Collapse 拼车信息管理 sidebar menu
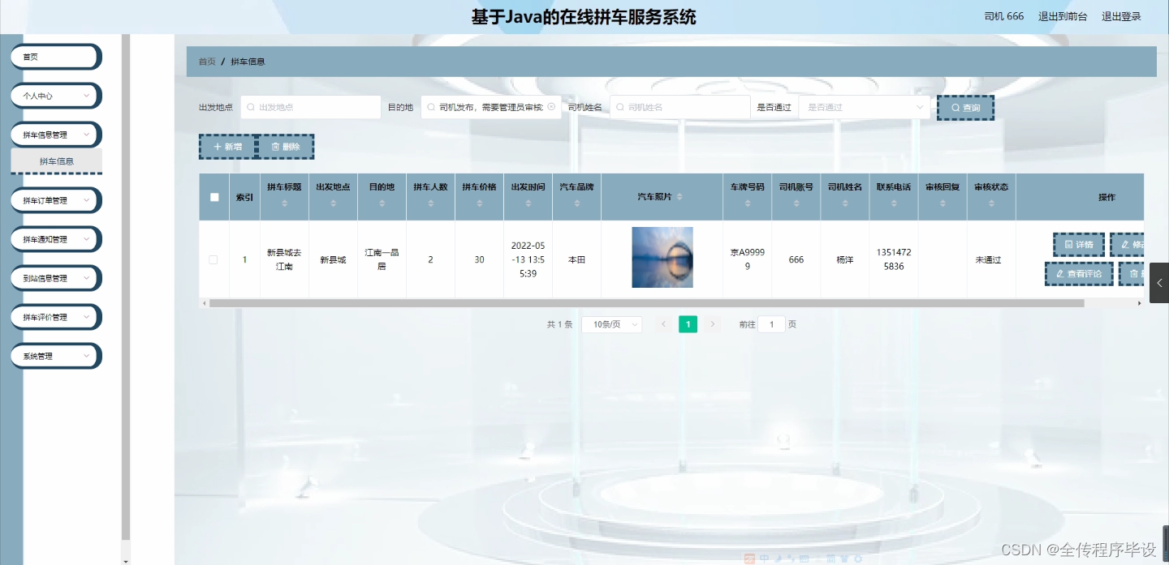 (x=56, y=135)
